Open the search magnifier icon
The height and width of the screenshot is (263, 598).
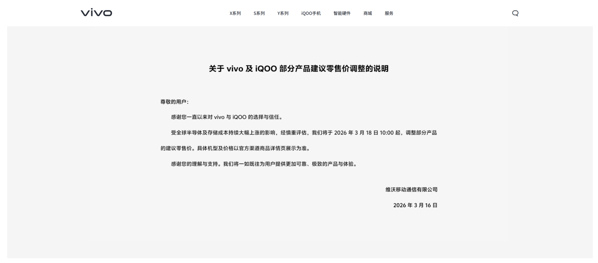click(x=515, y=13)
